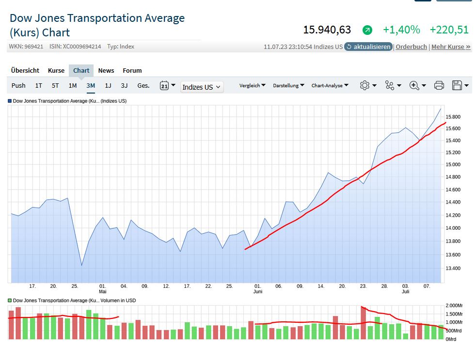Open the chart settings gear menu
The width and height of the screenshot is (476, 347).
(365, 85)
